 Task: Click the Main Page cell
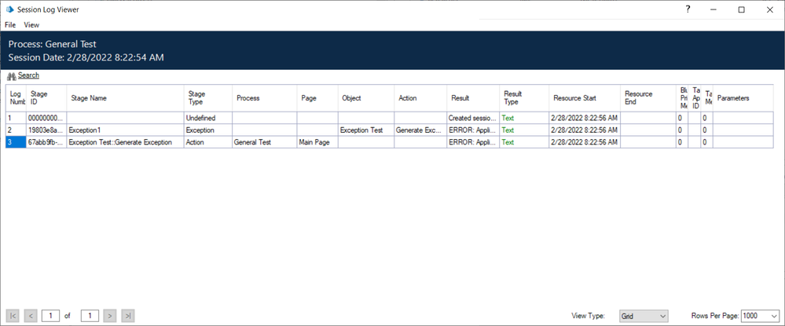[317, 142]
